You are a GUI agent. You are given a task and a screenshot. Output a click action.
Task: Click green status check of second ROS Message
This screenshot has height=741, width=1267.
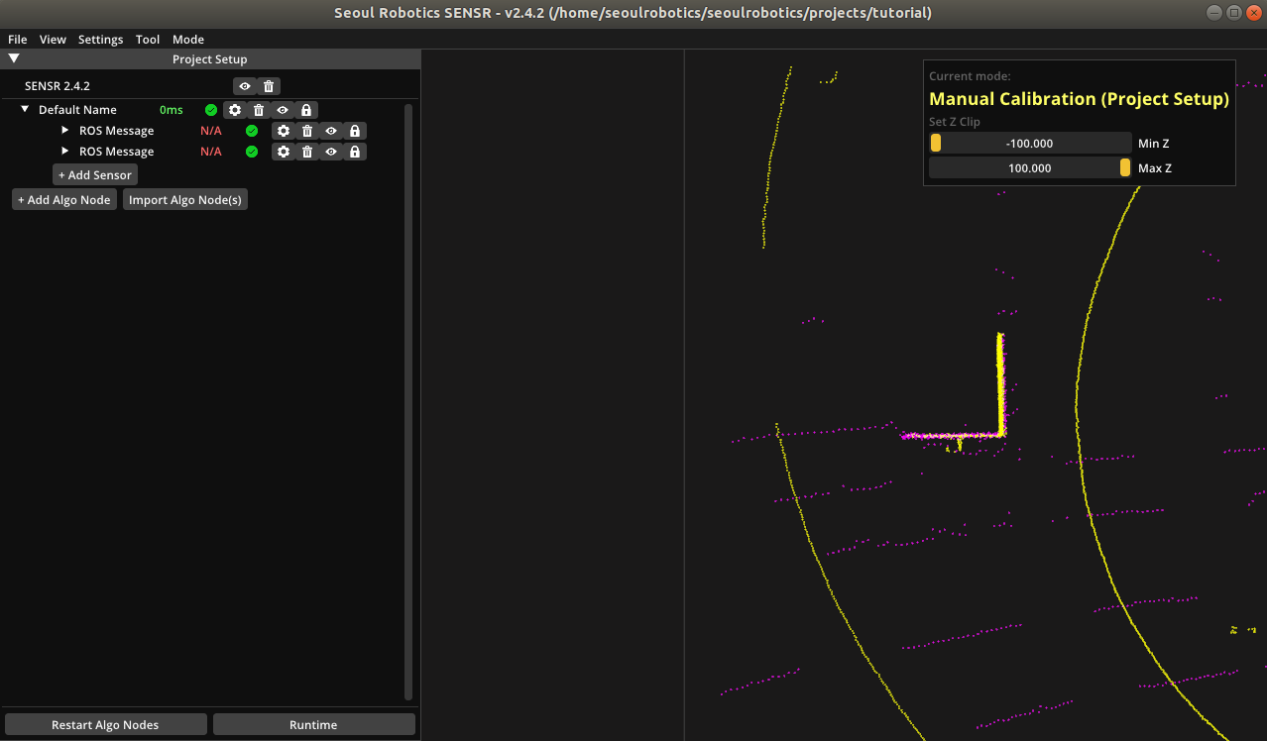[252, 152]
